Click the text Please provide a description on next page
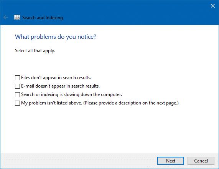219x169 pixels. (131, 103)
